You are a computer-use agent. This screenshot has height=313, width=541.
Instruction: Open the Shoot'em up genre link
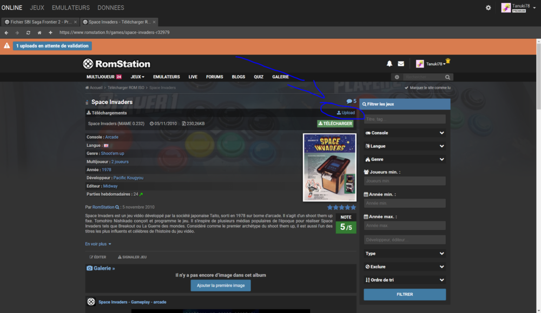113,154
